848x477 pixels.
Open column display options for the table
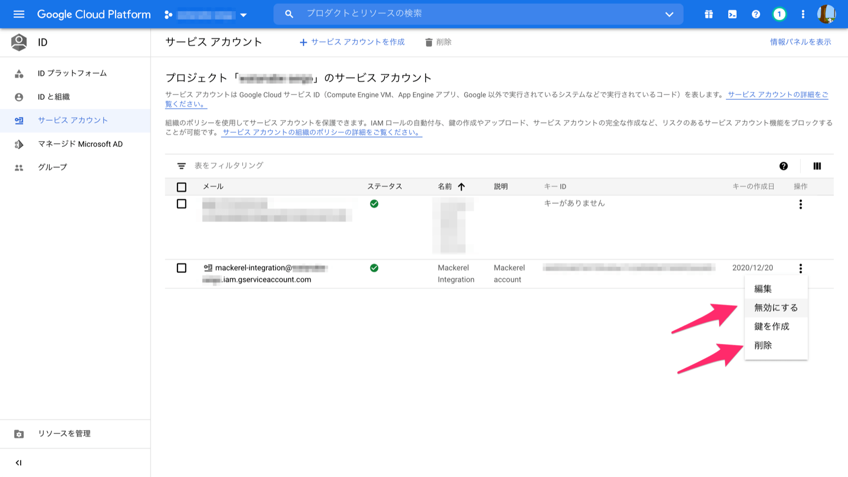[817, 166]
